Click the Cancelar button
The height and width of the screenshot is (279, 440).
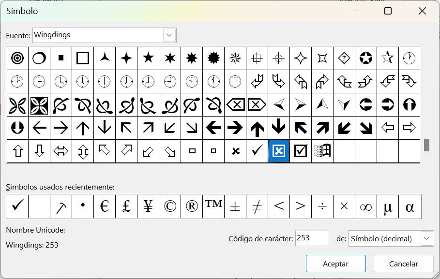coord(403,264)
